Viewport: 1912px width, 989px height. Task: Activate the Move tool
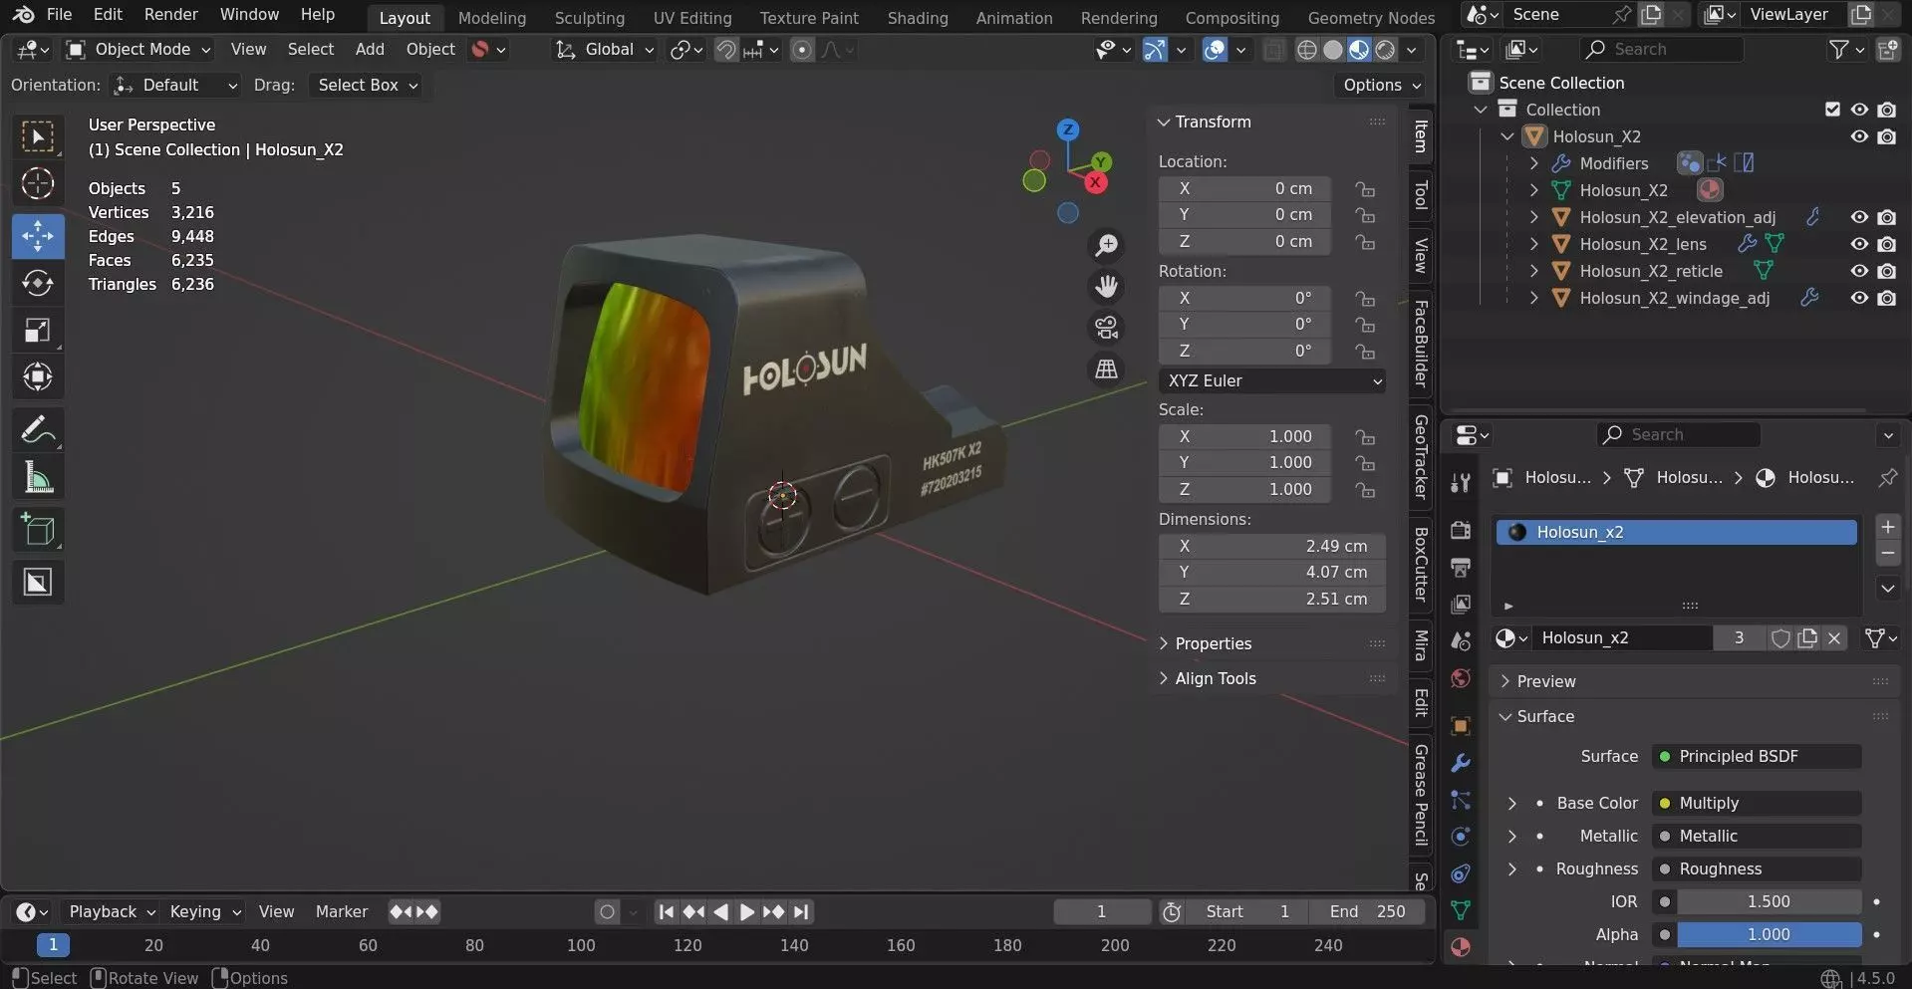[38, 236]
